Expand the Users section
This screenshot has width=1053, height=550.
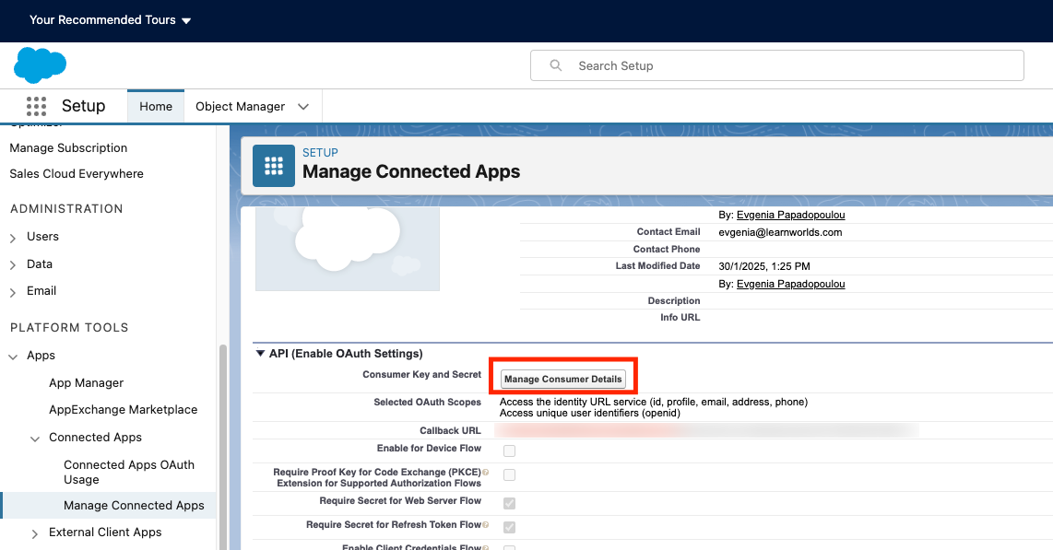[x=13, y=238]
